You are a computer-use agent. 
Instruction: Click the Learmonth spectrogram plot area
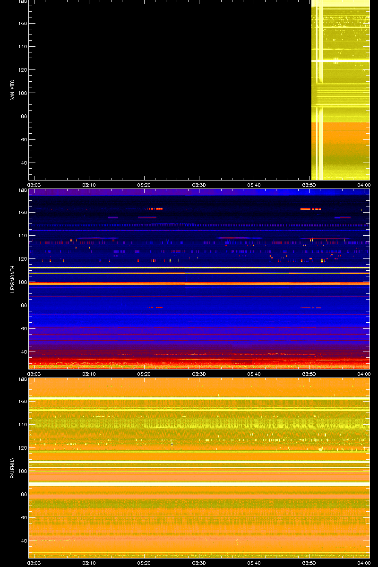pyautogui.click(x=199, y=279)
